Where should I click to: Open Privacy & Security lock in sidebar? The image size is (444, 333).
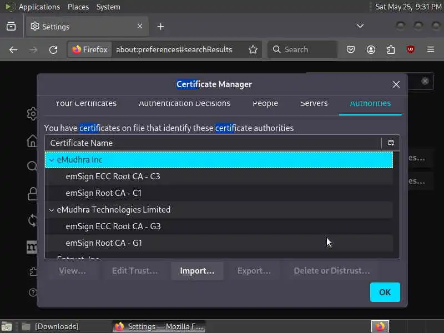click(32, 194)
